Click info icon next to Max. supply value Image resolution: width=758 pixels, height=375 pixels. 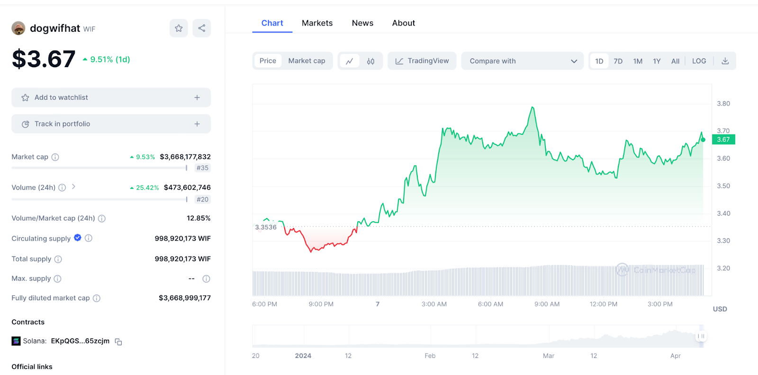coord(206,279)
